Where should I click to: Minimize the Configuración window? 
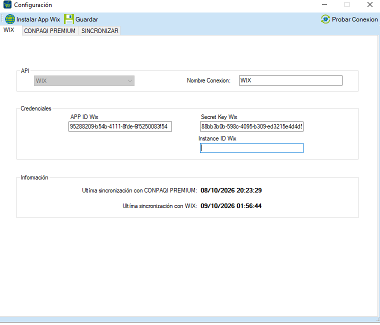(324, 4)
